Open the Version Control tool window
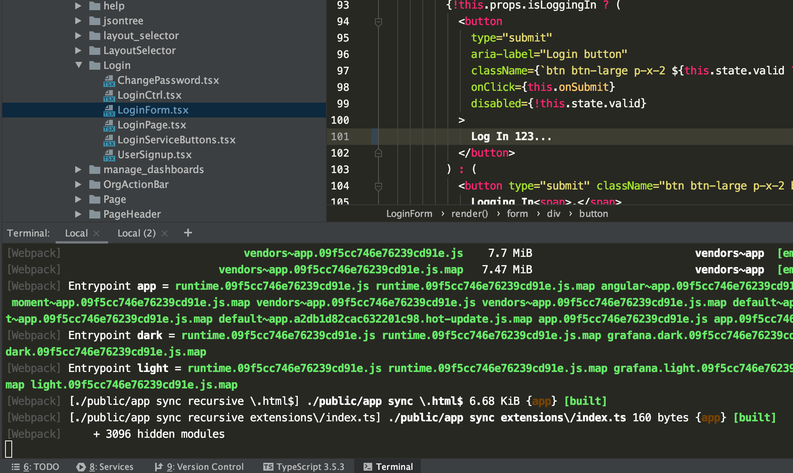 tap(199, 467)
